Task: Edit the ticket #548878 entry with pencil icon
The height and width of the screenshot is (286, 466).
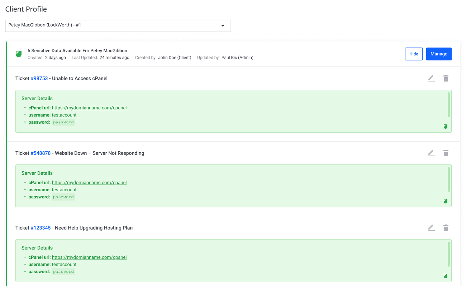Action: (x=431, y=153)
